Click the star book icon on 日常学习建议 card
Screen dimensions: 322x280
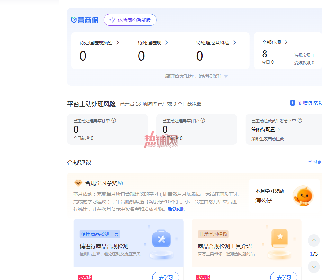(x=280, y=238)
